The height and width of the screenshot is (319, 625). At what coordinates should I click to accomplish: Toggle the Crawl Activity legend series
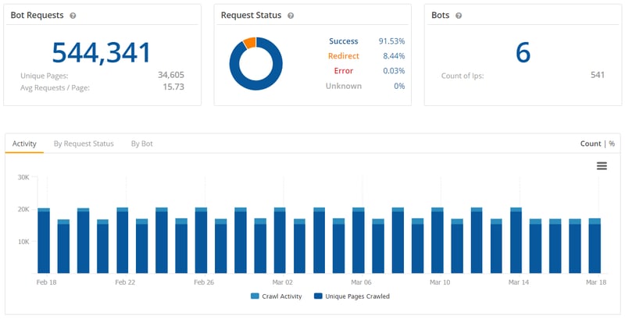pyautogui.click(x=277, y=296)
